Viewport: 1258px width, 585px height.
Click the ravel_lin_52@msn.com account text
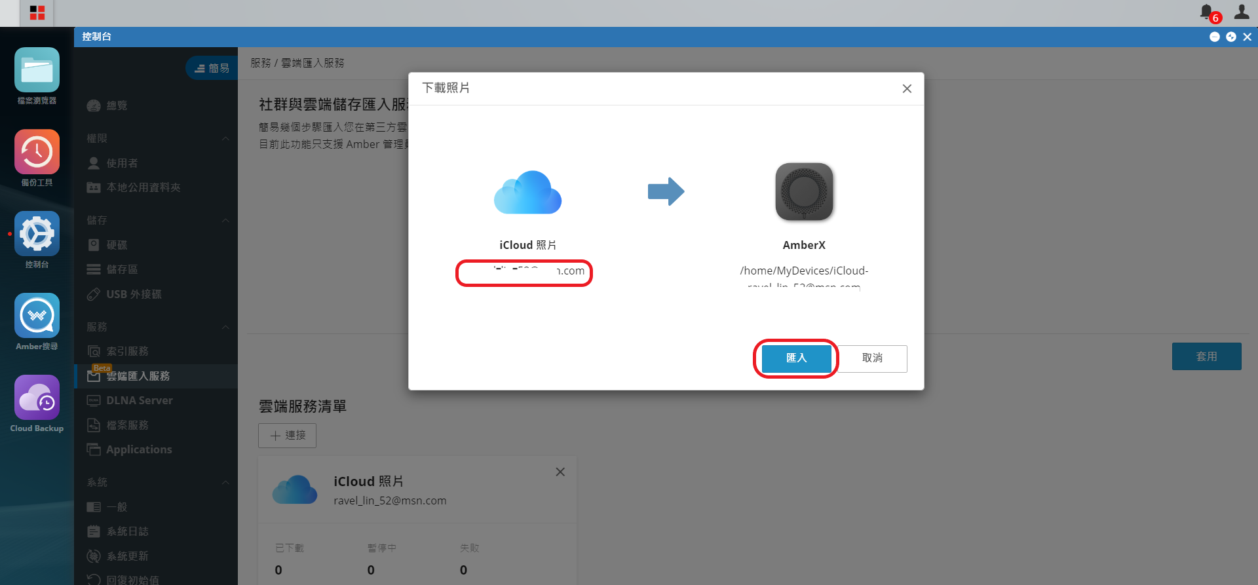click(x=390, y=500)
